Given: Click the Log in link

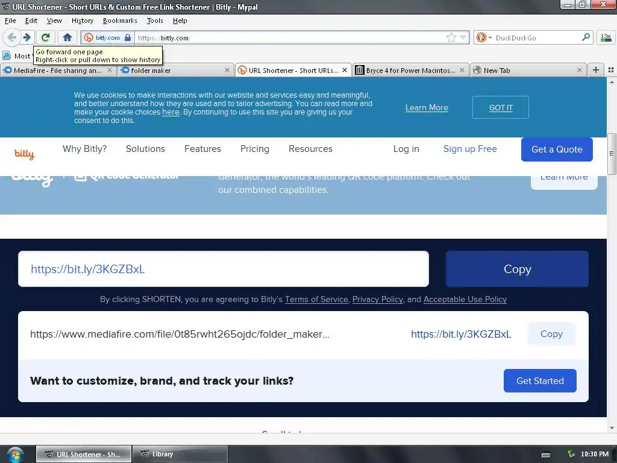Looking at the screenshot, I should click(406, 149).
